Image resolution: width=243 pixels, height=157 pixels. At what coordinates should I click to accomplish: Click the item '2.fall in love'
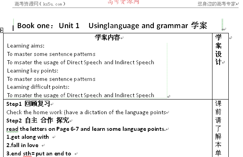click(22, 145)
